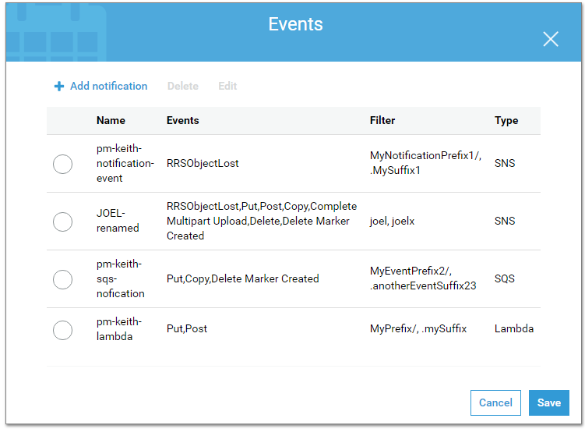Viewport: 585px width, 429px height.
Task: Click the Filter column header
Action: coord(382,120)
